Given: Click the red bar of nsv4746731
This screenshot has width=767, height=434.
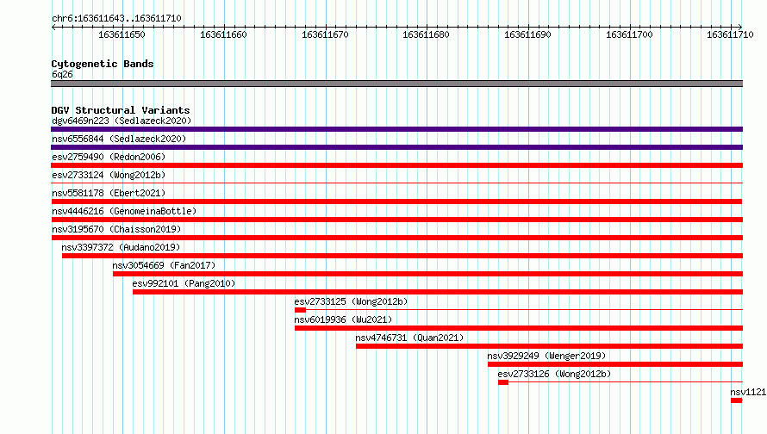Looking at the screenshot, I should (549, 346).
